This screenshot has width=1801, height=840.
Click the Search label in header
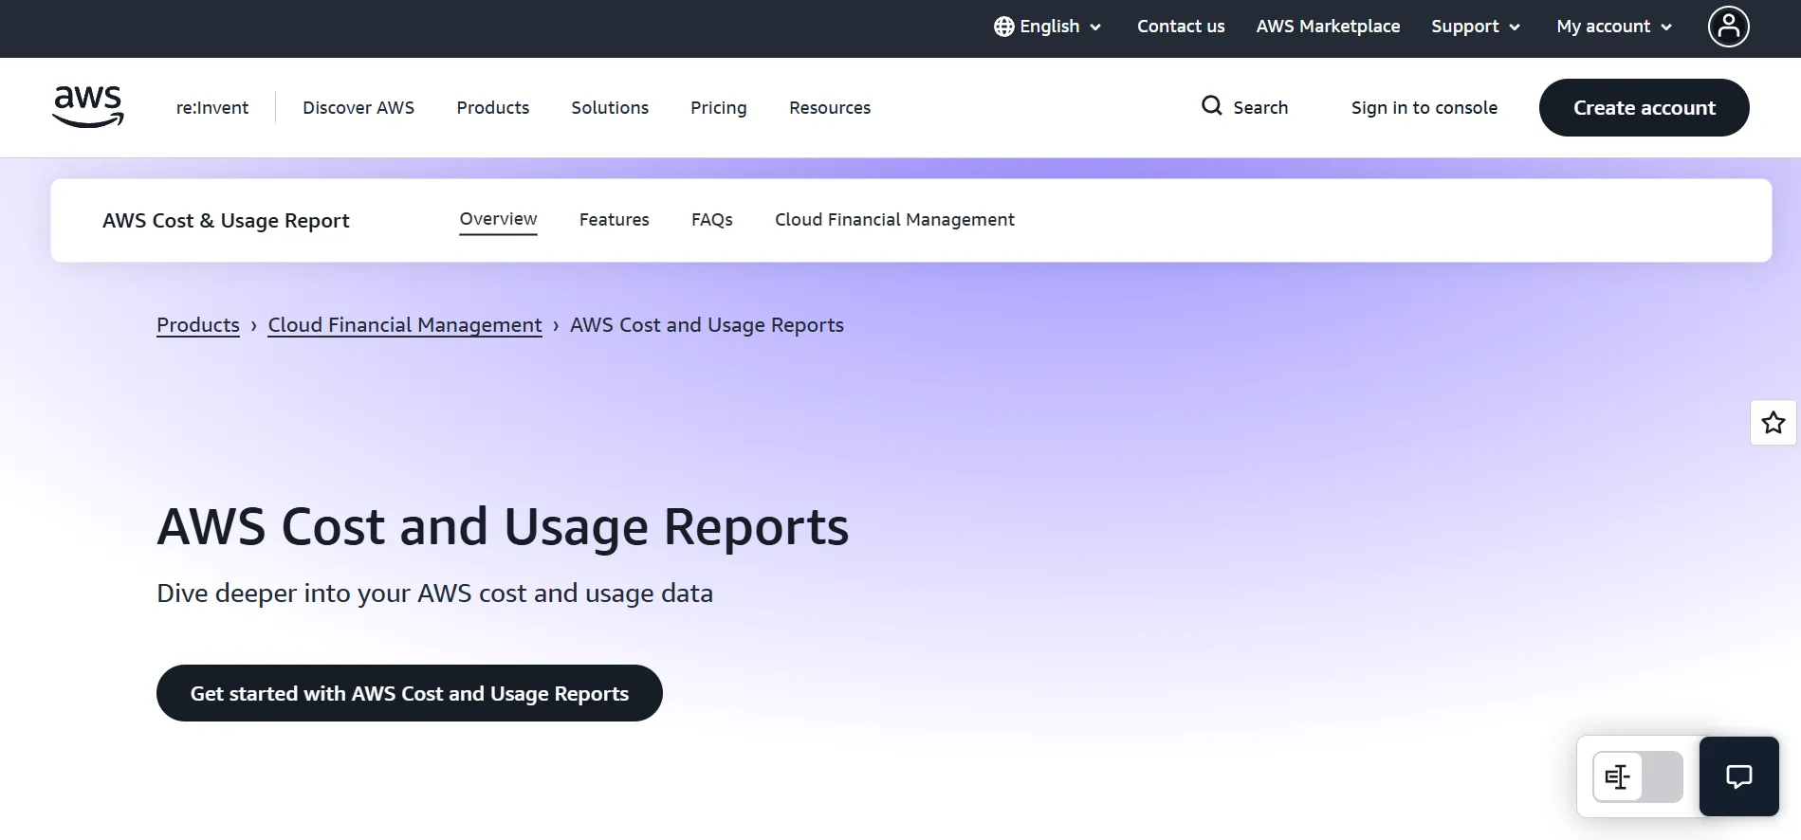1260,108
